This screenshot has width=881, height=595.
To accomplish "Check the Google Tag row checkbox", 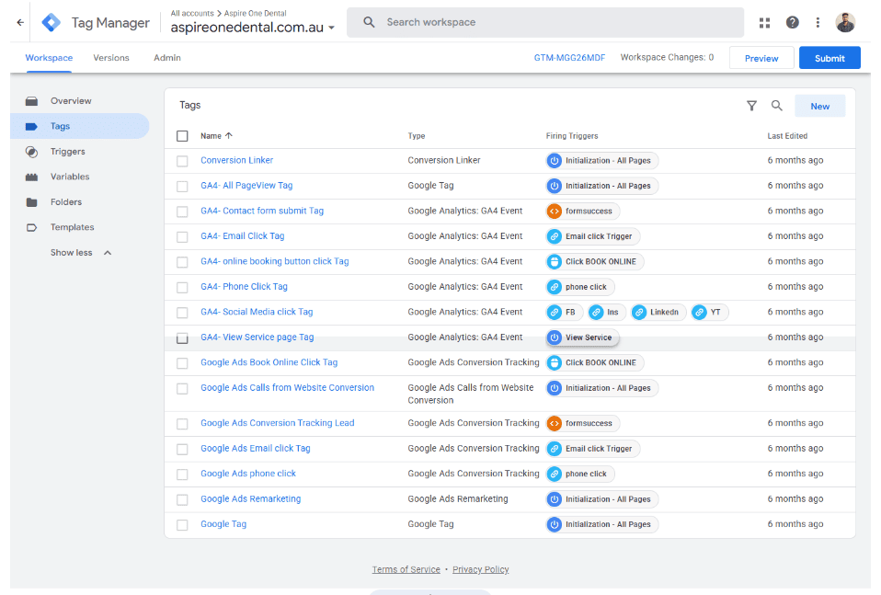I will coord(182,525).
